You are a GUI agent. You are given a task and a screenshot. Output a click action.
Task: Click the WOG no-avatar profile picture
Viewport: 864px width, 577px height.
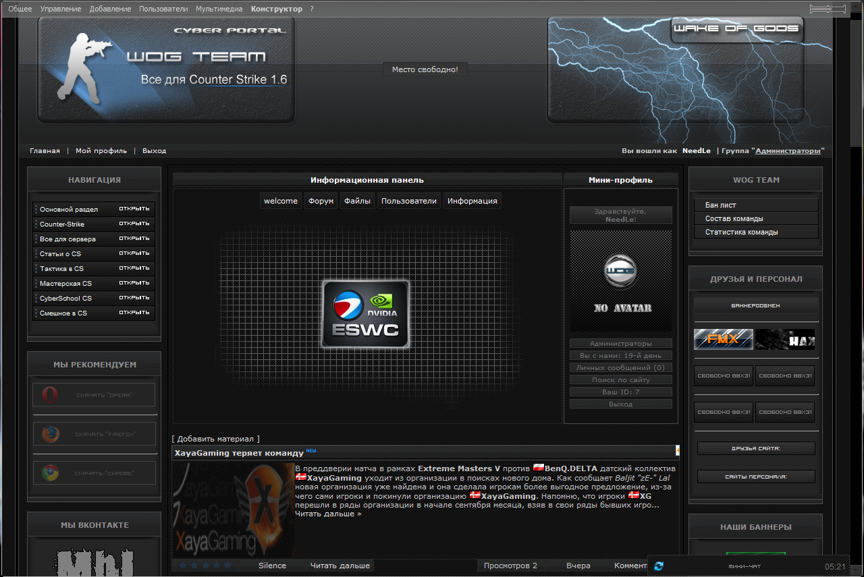point(620,281)
